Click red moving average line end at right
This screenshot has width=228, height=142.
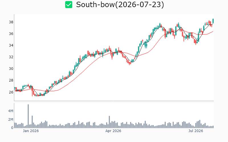[213, 32]
